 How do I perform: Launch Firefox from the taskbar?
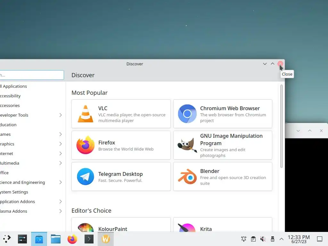click(72, 239)
